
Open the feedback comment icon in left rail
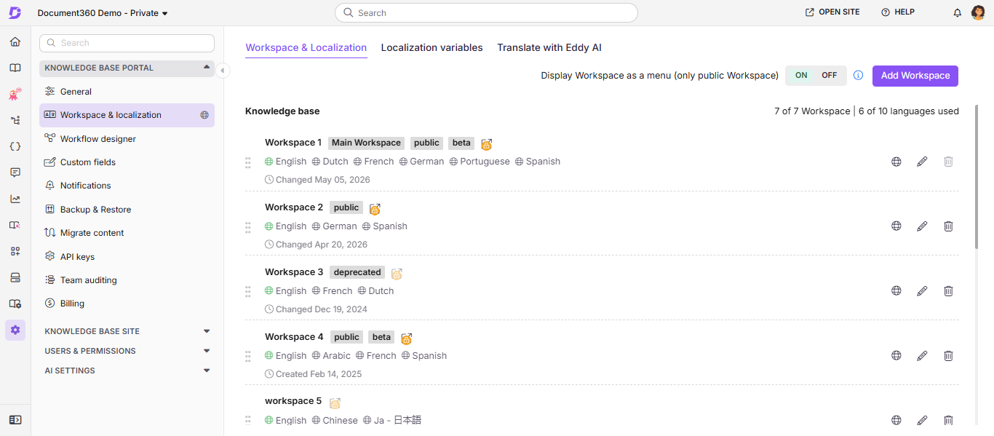[15, 173]
